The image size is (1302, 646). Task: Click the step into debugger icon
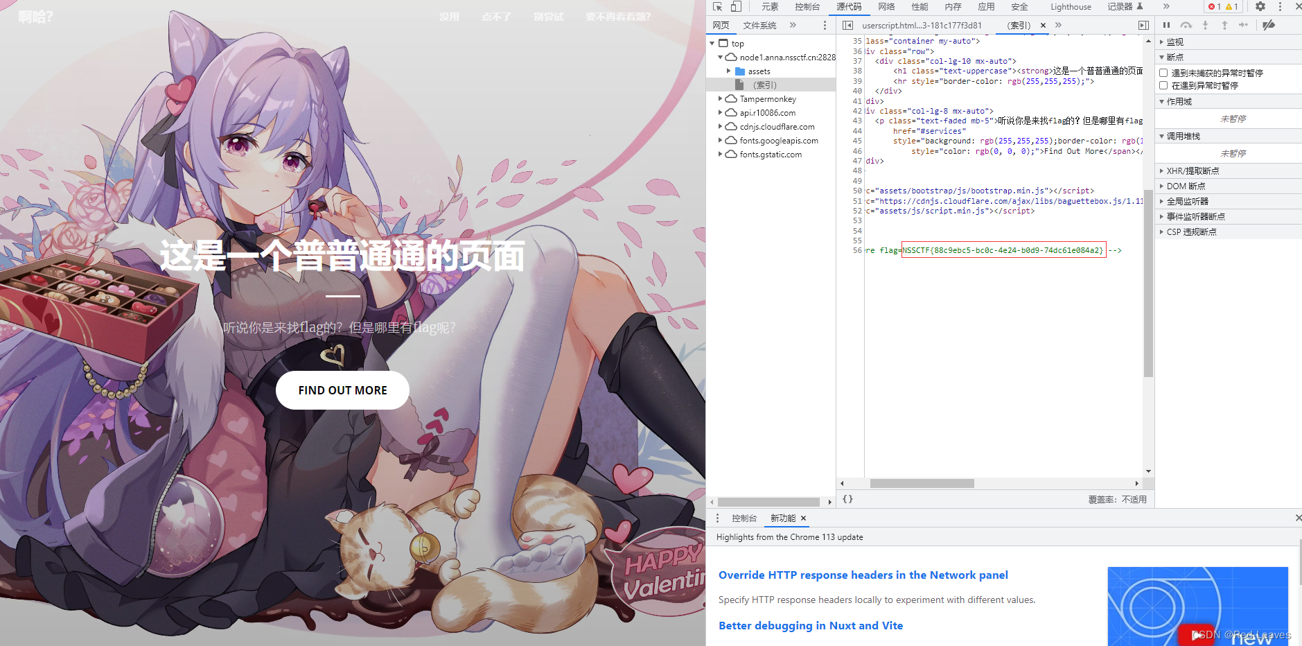click(1205, 25)
